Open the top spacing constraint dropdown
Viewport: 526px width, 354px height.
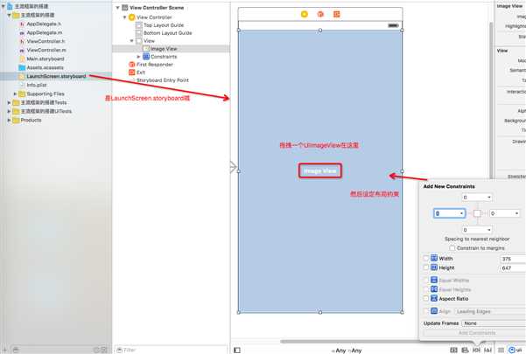click(x=489, y=198)
